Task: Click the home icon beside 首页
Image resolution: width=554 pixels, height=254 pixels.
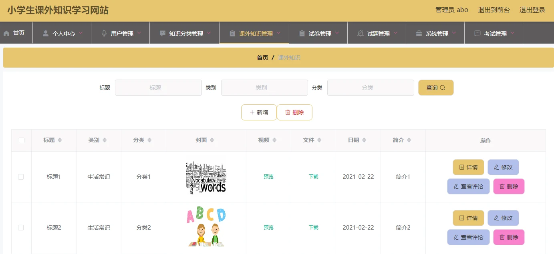Action: (x=6, y=33)
